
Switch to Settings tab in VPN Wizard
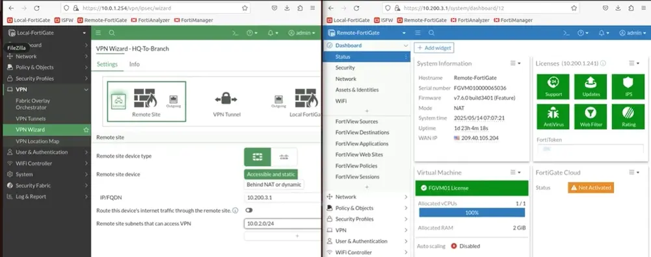[107, 64]
